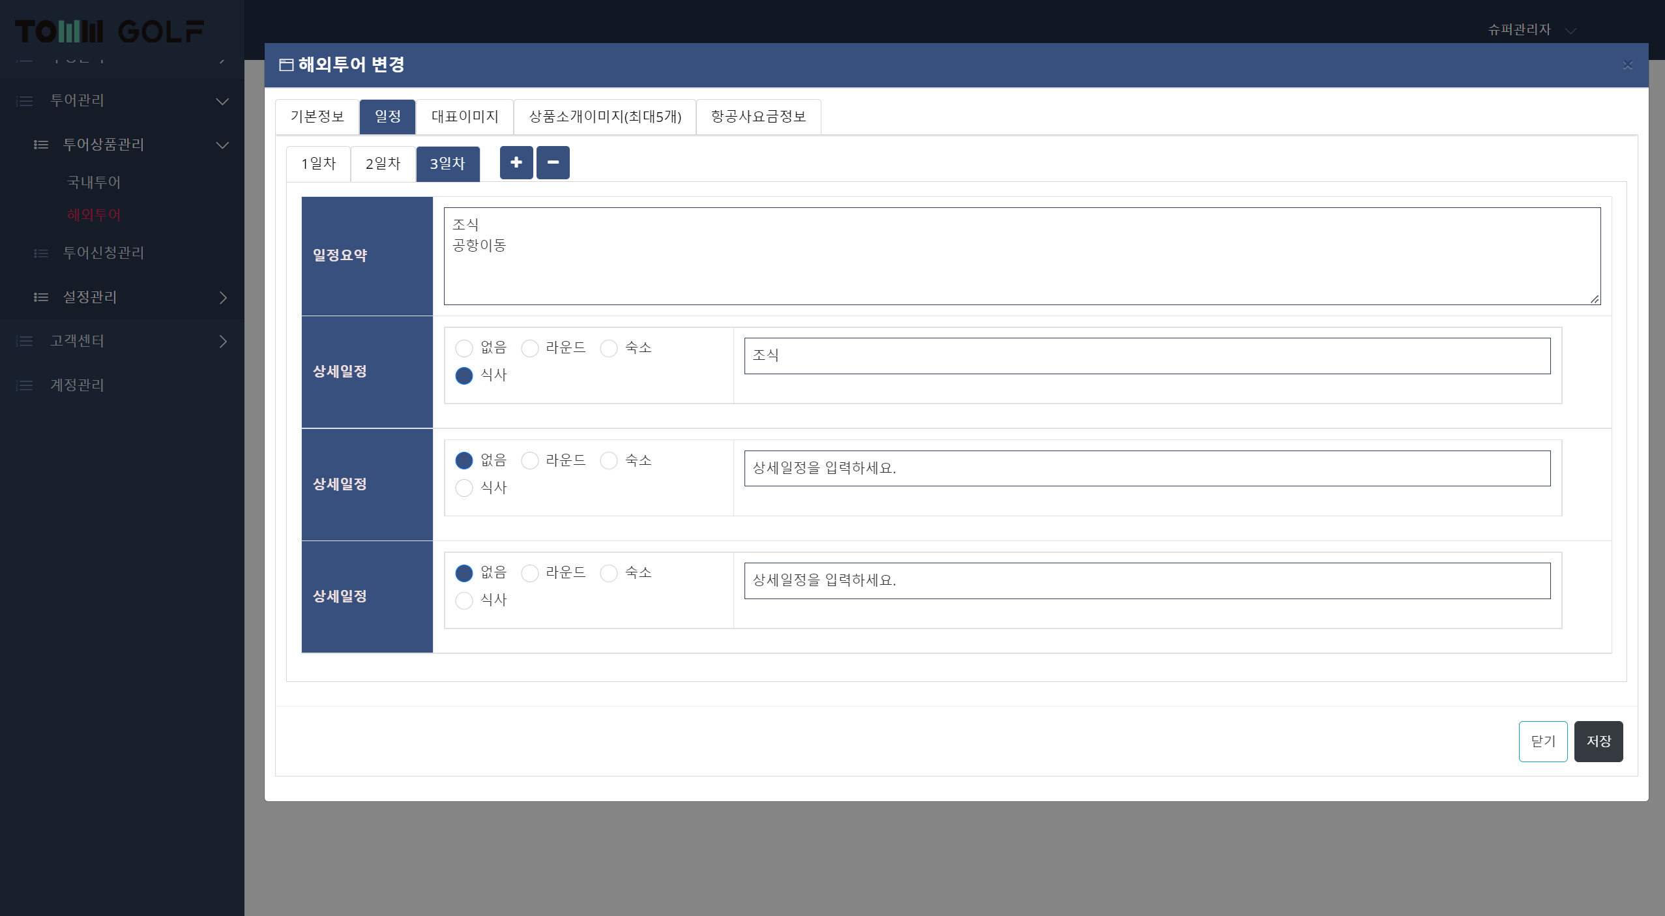Expand the 설정관리 submenu arrow
Screen dimensions: 1665x916
[223, 297]
